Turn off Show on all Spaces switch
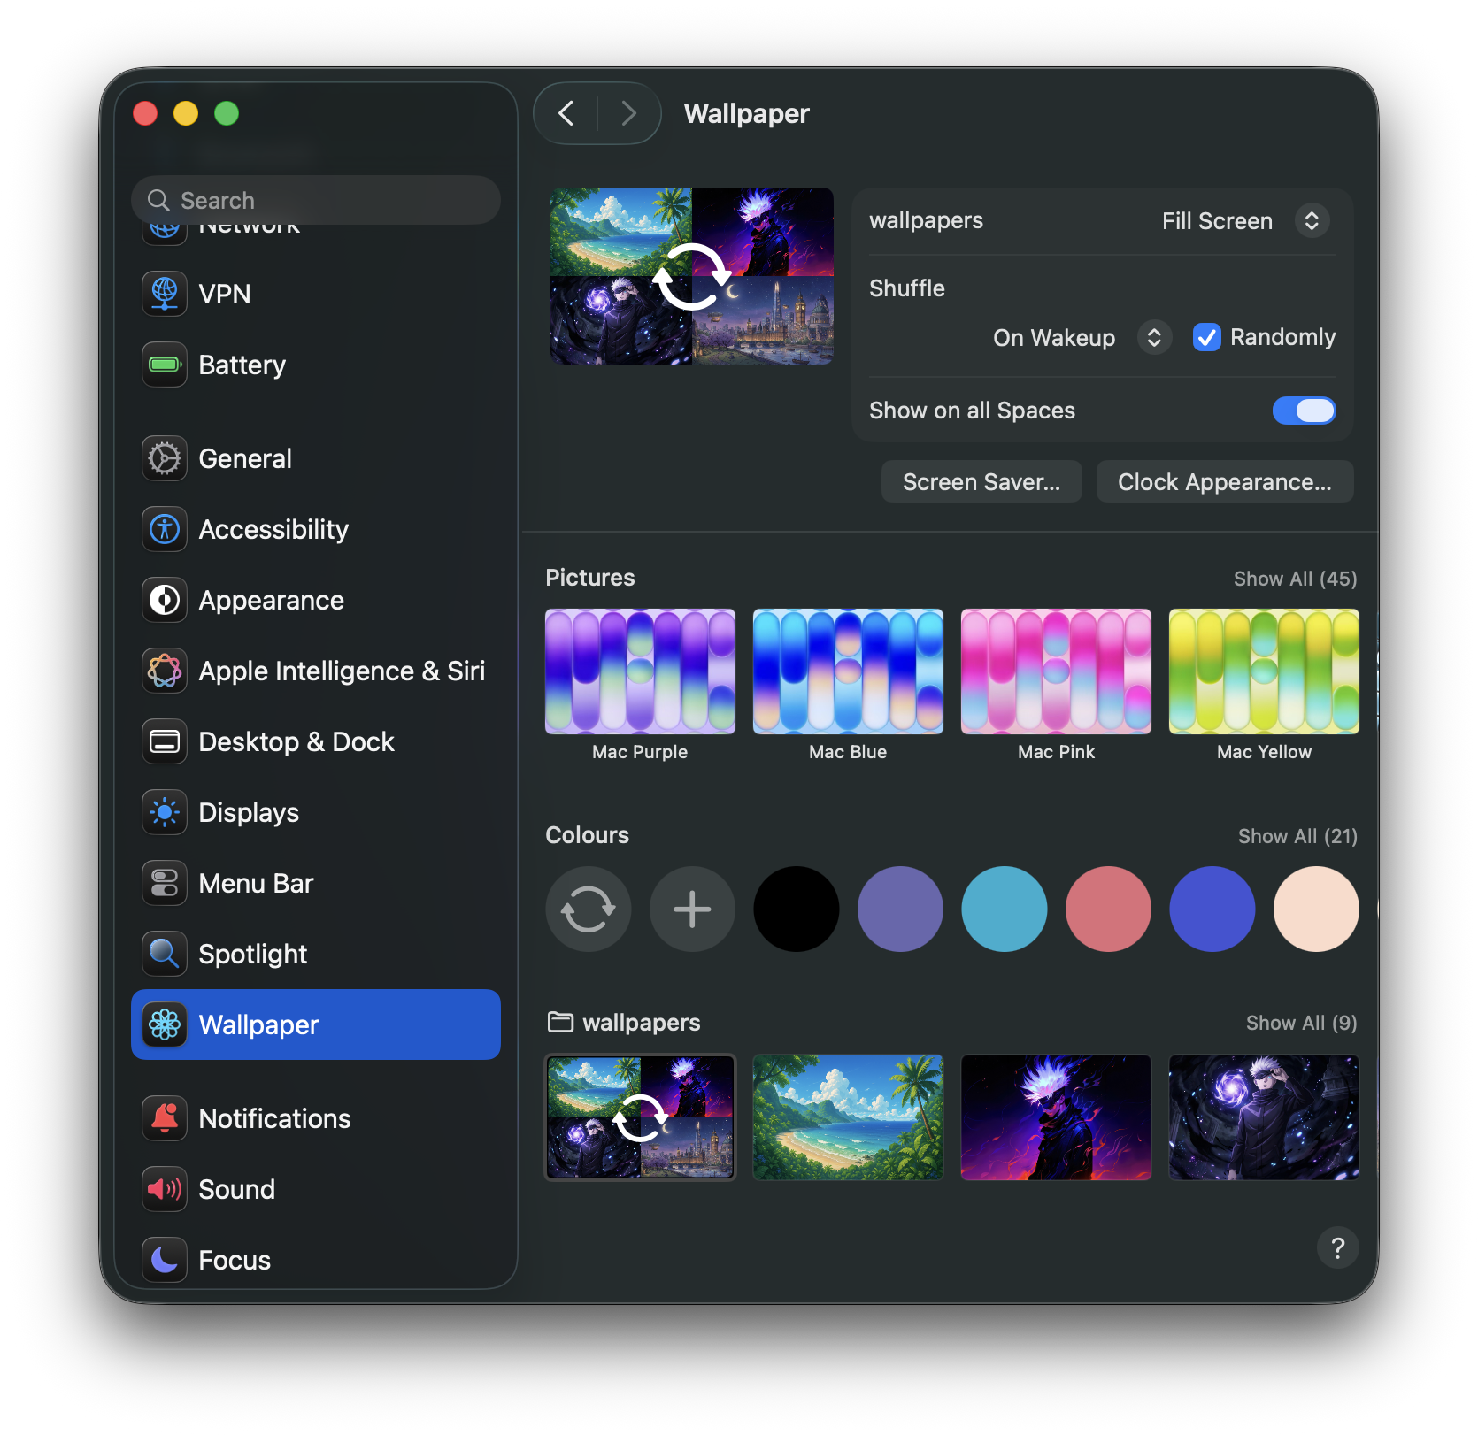The width and height of the screenshot is (1478, 1435). pyautogui.click(x=1304, y=411)
